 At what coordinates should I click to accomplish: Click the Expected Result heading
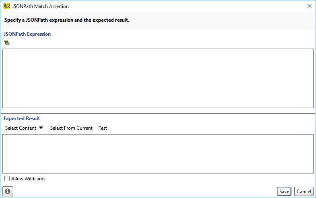[x=22, y=118]
